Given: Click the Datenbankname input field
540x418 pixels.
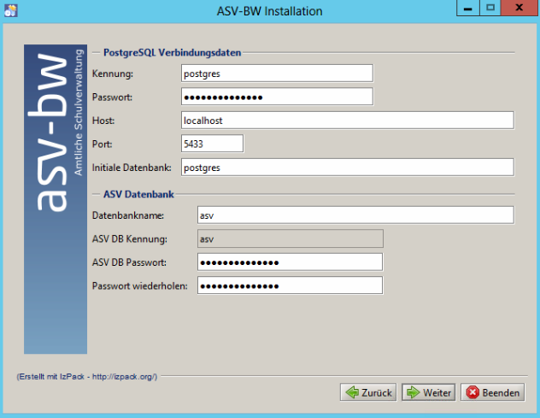Looking at the screenshot, I should pos(354,215).
